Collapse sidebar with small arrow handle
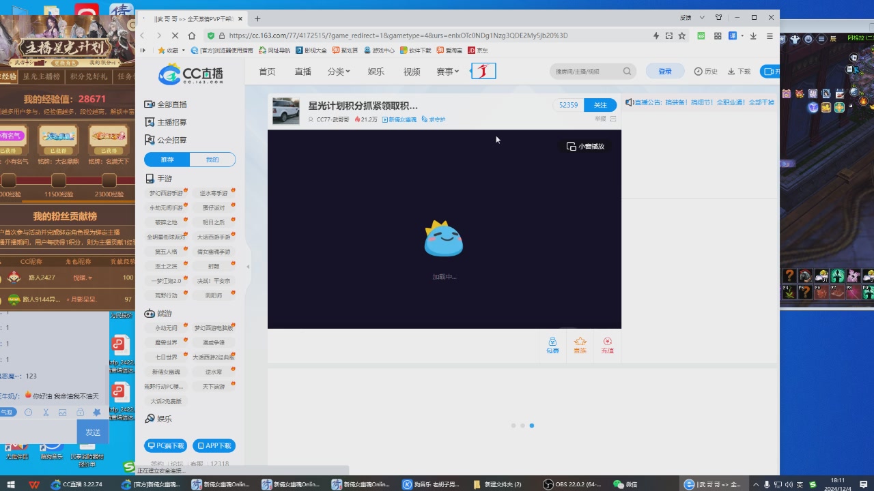Image resolution: width=874 pixels, height=491 pixels. pyautogui.click(x=248, y=267)
